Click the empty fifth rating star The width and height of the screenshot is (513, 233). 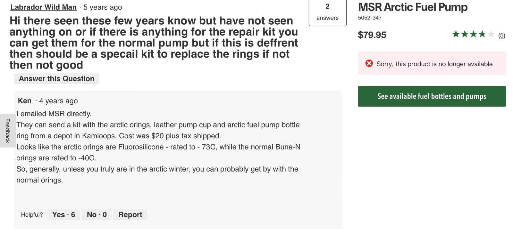491,34
